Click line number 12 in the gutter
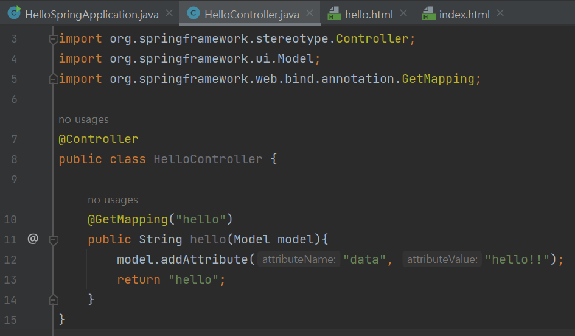 coord(10,260)
